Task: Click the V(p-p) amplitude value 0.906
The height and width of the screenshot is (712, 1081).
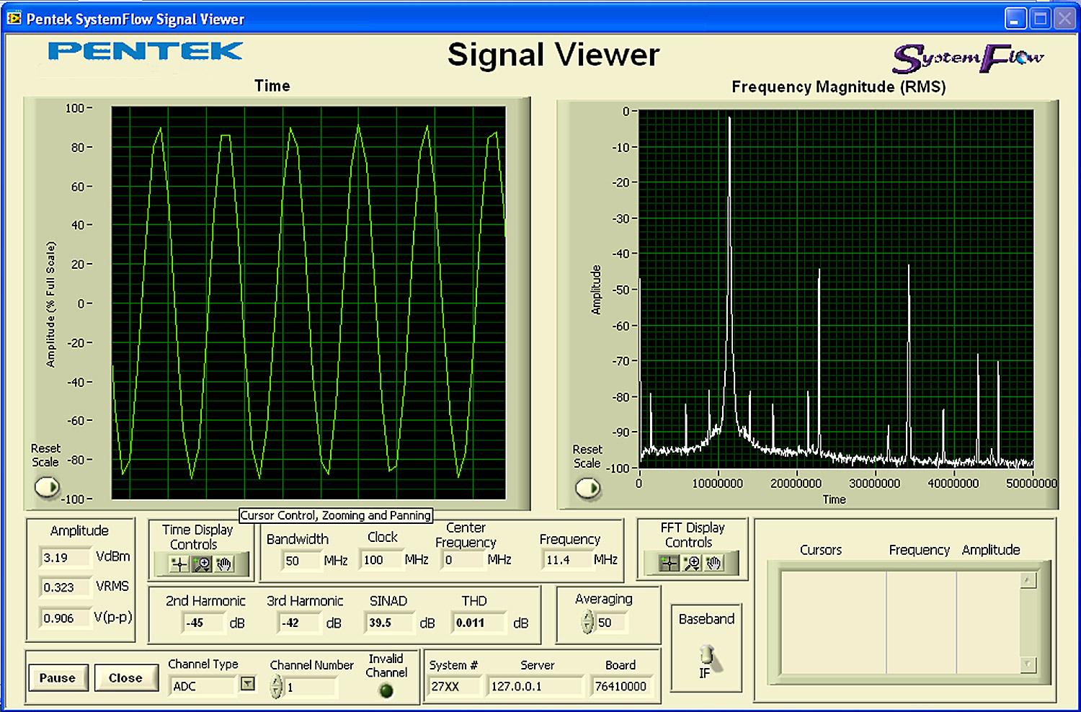Action: 66,618
